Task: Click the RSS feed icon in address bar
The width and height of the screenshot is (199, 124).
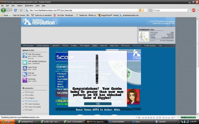Action: pos(140,10)
